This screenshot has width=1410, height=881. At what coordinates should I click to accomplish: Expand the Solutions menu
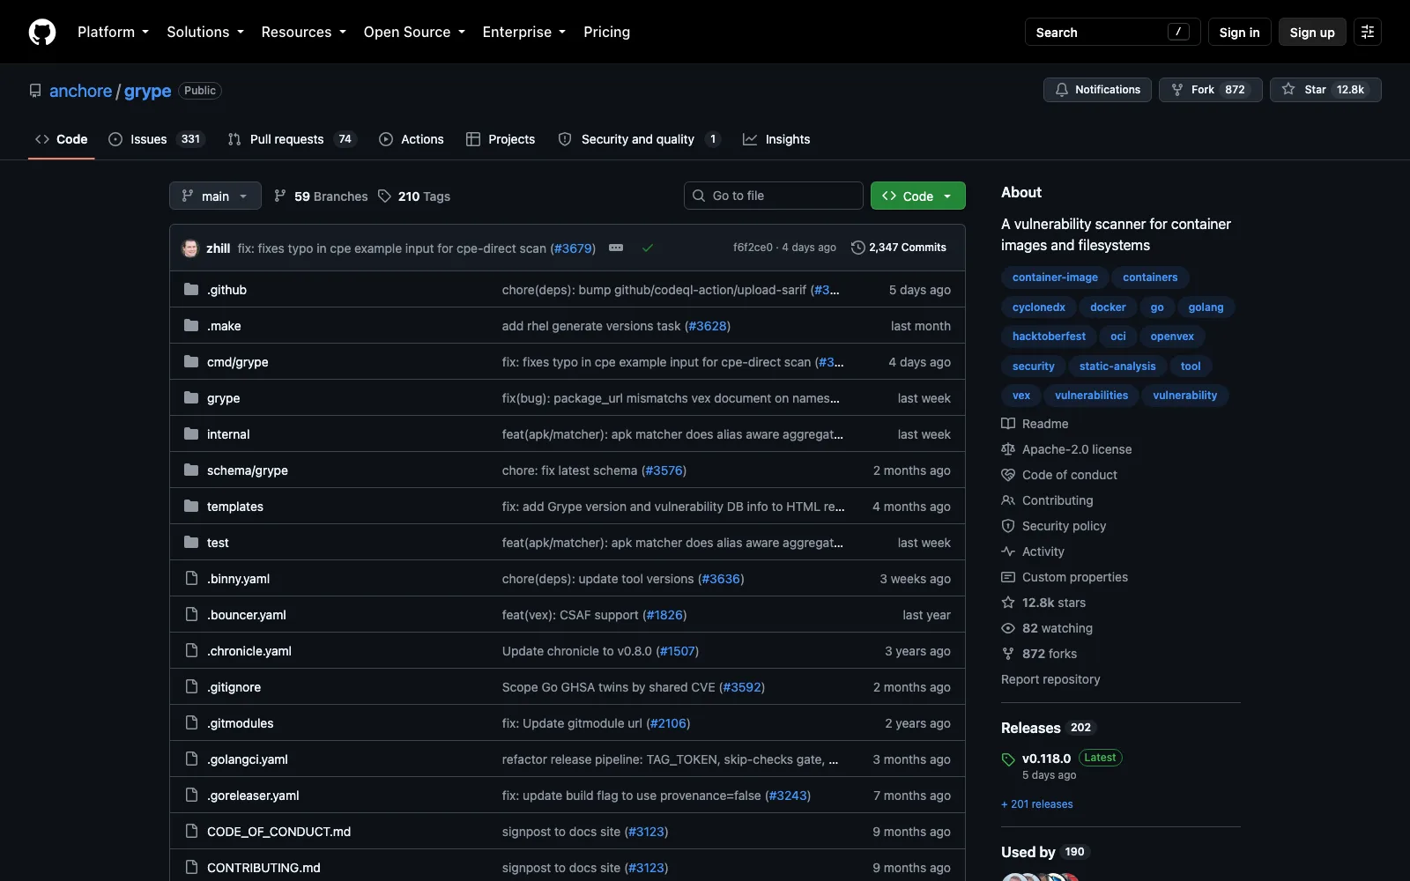pos(205,32)
